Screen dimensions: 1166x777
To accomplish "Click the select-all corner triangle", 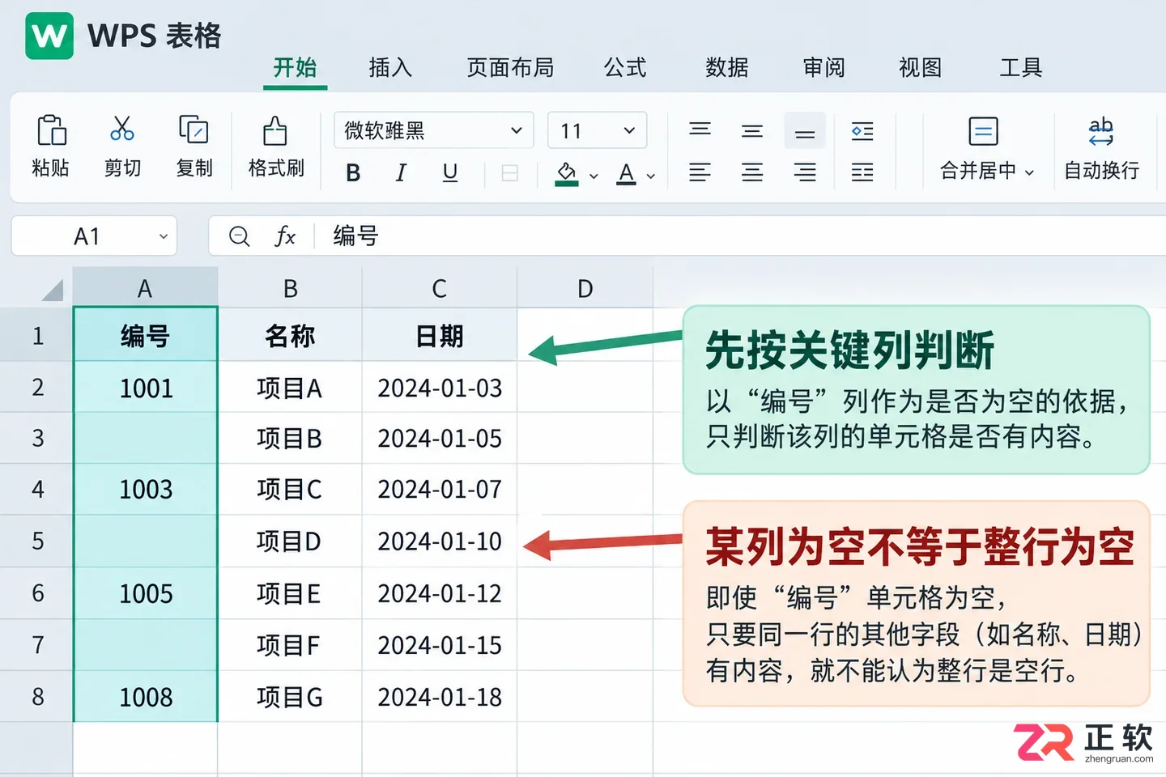I will pyautogui.click(x=53, y=289).
